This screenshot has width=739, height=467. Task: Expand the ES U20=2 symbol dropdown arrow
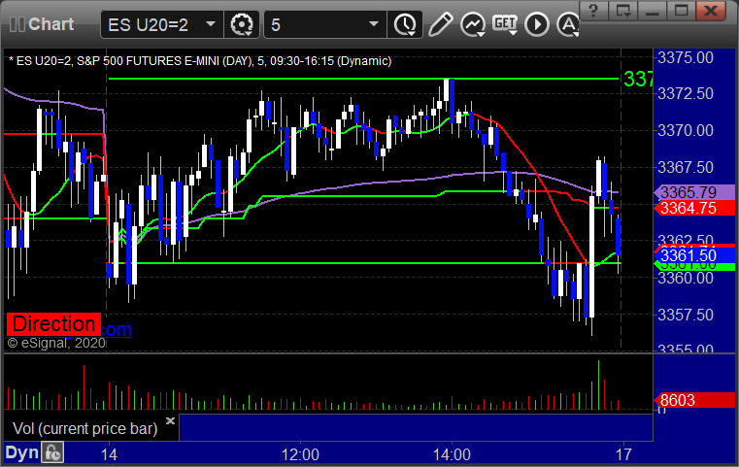(x=211, y=24)
